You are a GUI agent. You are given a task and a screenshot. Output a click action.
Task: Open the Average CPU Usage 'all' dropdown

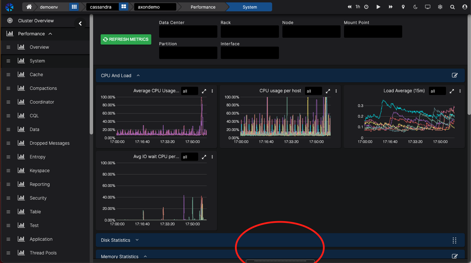189,91
